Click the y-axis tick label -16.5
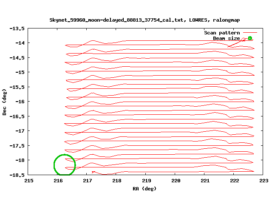This screenshot has width=272, height=204. click(x=17, y=116)
